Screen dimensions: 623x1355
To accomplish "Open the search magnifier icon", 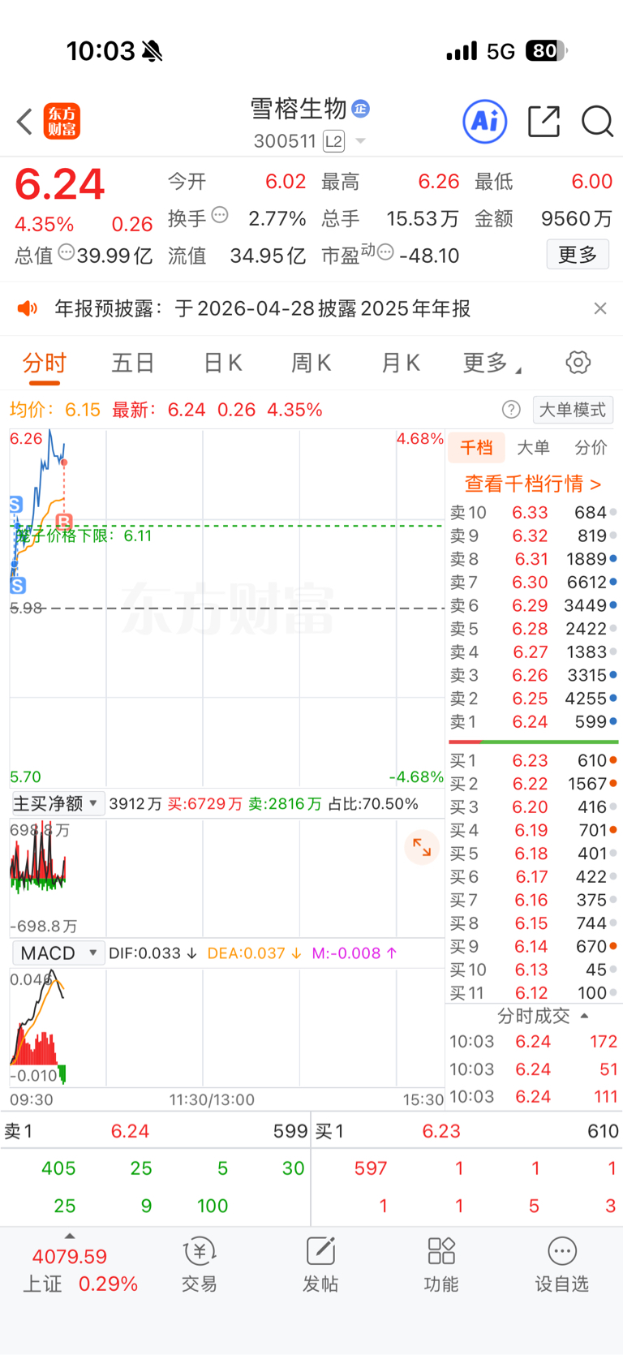I will (x=597, y=122).
